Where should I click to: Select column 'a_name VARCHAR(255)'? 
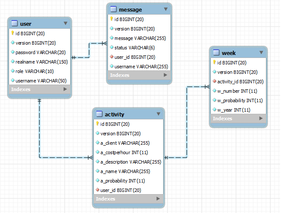pos(125,171)
